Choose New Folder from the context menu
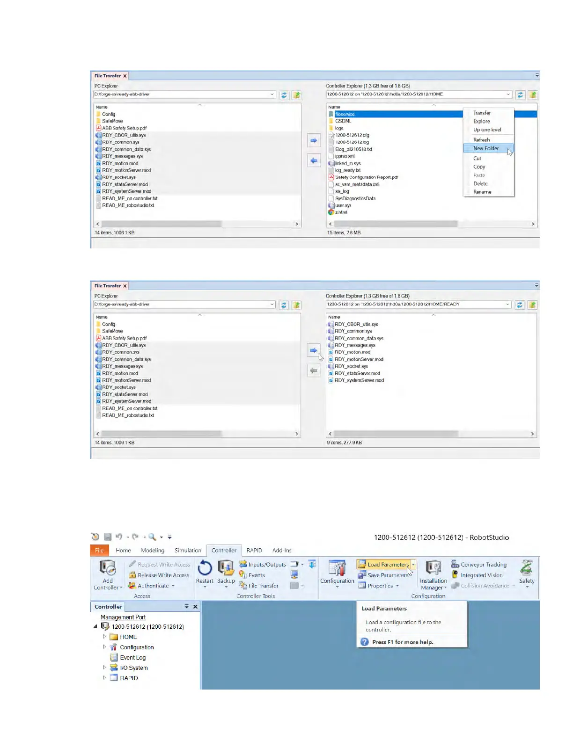This screenshot has width=573, height=741. click(x=488, y=148)
